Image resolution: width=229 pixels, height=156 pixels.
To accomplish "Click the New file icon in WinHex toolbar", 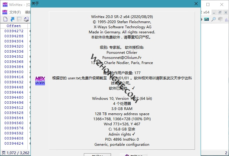I will click(x=5, y=19).
